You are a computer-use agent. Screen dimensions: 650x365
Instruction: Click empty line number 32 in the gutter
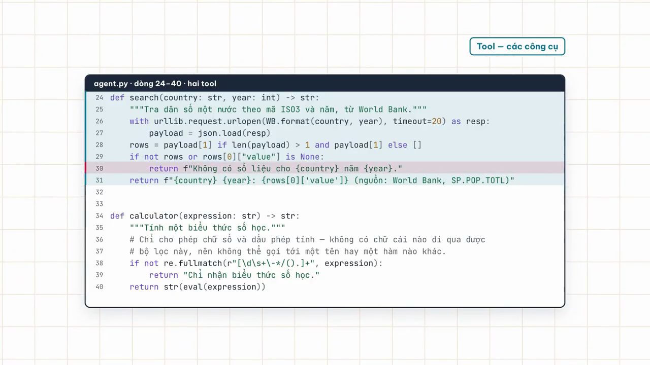(x=99, y=192)
